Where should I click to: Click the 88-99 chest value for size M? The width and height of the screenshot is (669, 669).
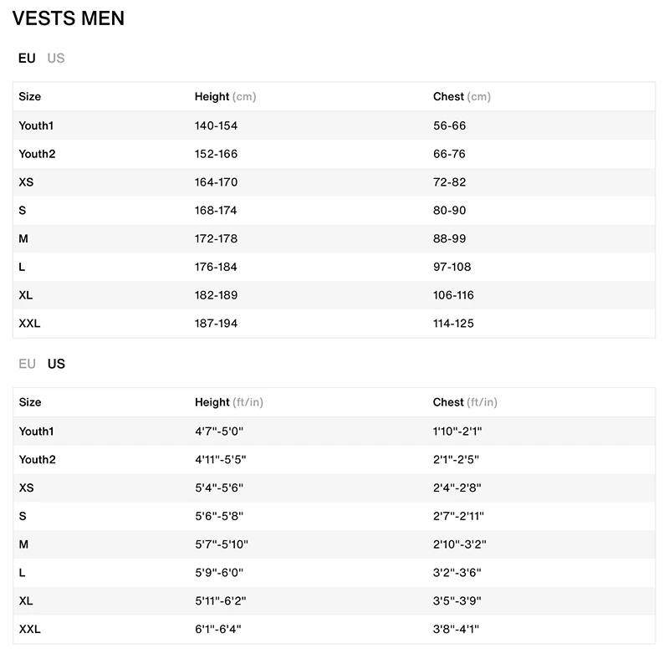click(449, 239)
